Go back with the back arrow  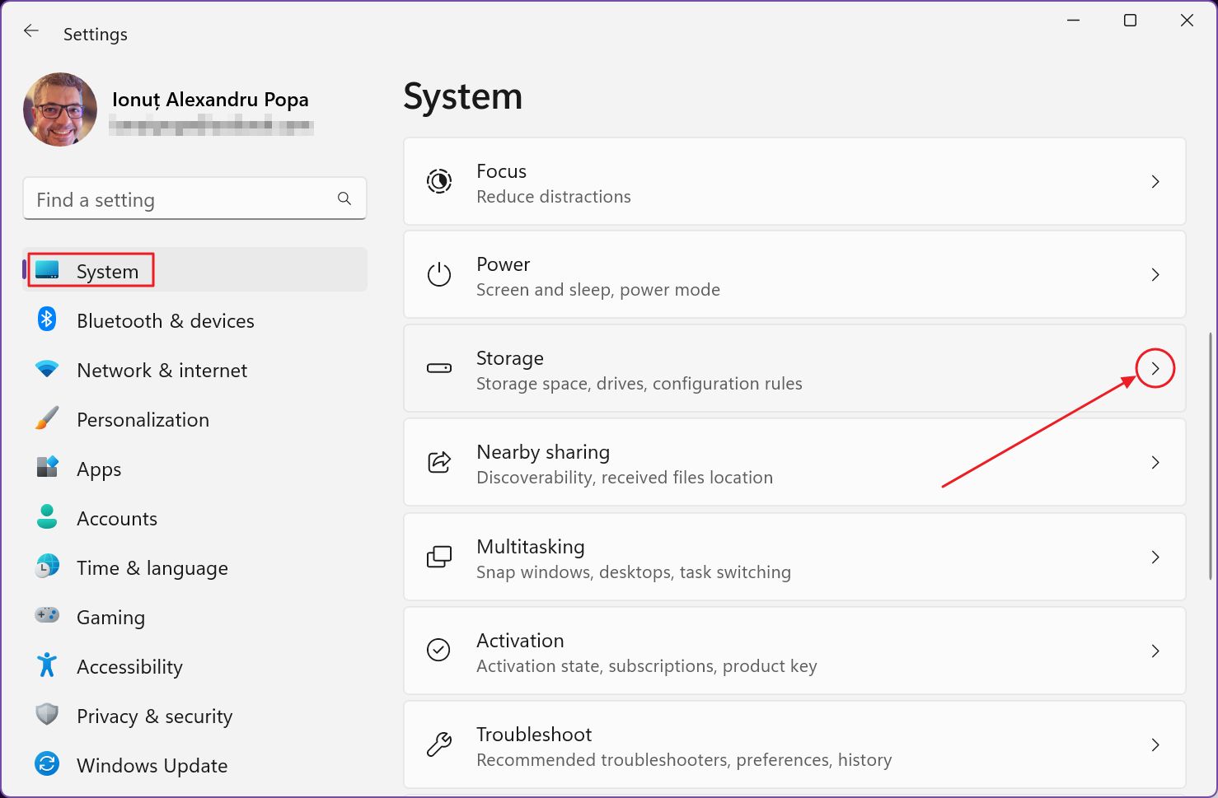pyautogui.click(x=31, y=31)
